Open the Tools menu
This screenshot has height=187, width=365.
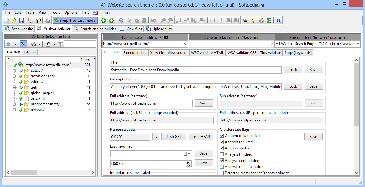pos(55,12)
